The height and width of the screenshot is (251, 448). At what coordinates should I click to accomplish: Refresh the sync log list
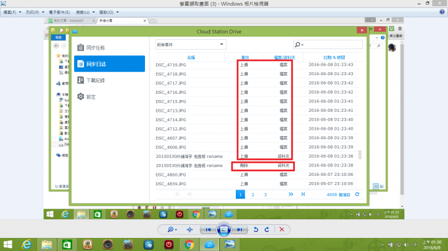(357, 194)
